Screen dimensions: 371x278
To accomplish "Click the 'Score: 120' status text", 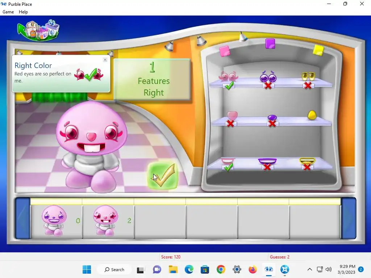I will [x=171, y=257].
